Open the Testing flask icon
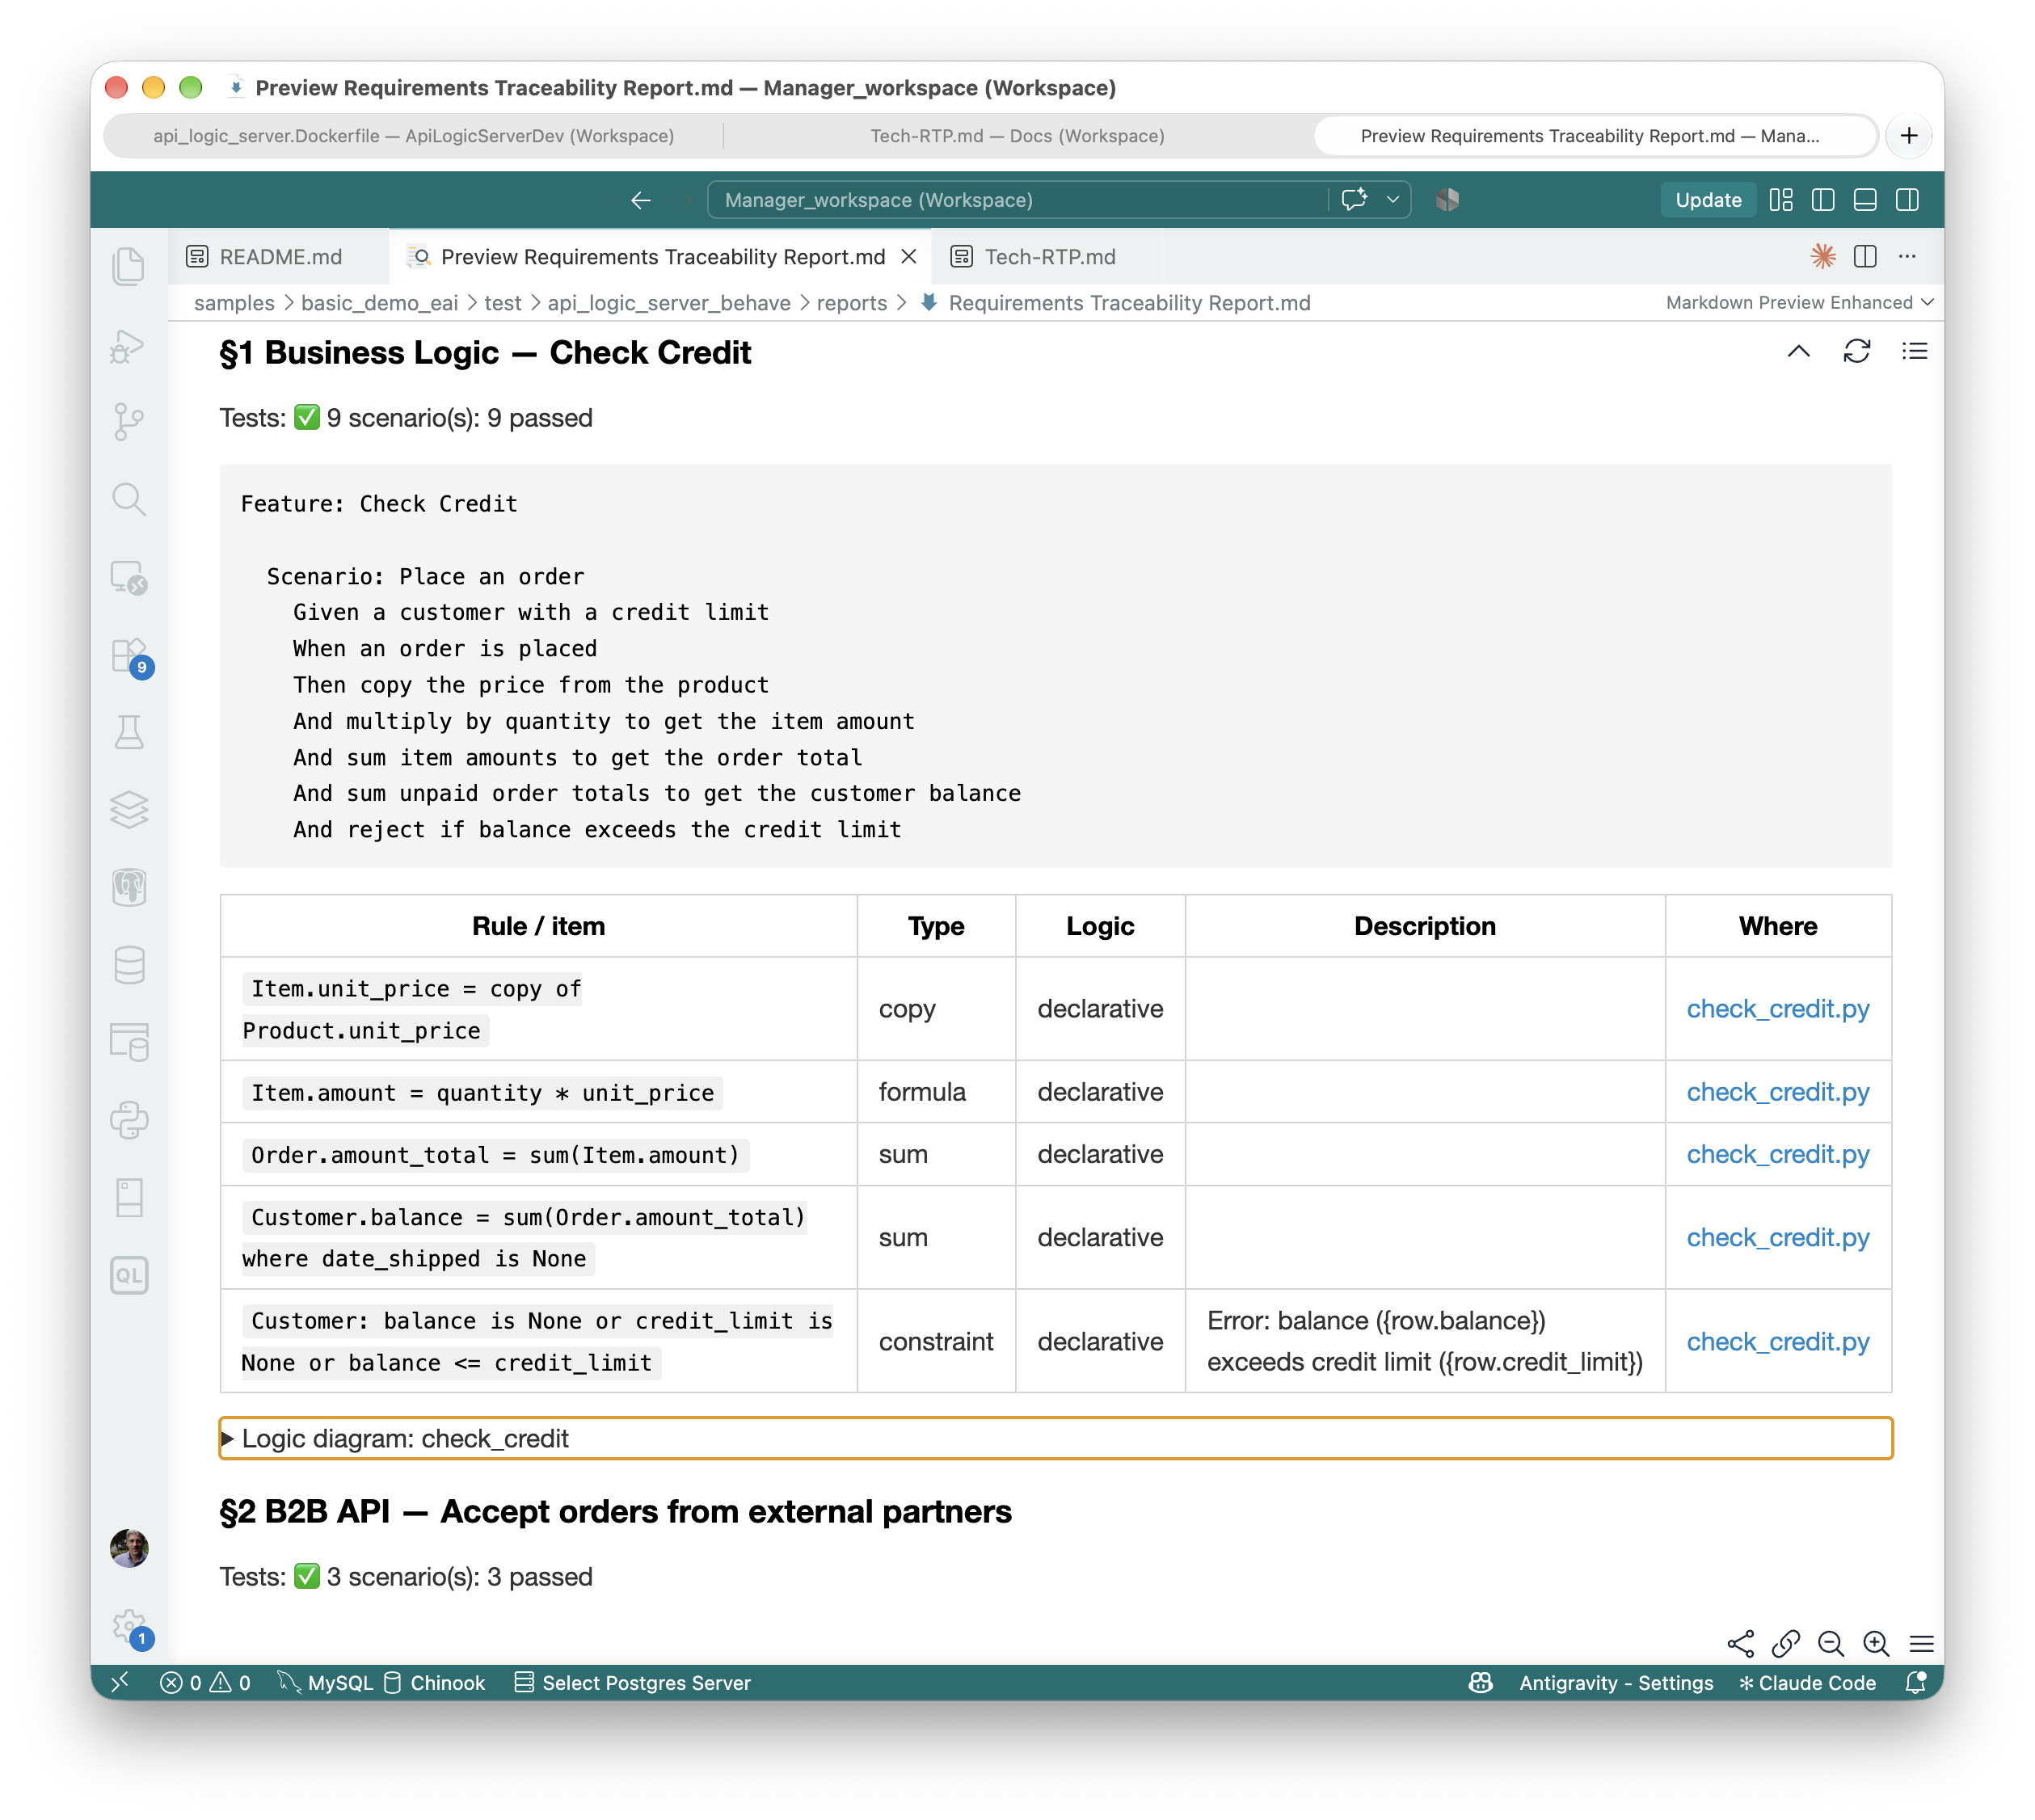Screen dimensions: 2035x1820 click(129, 732)
